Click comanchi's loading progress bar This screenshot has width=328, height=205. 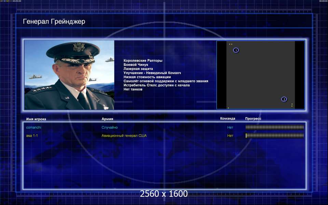click(274, 127)
